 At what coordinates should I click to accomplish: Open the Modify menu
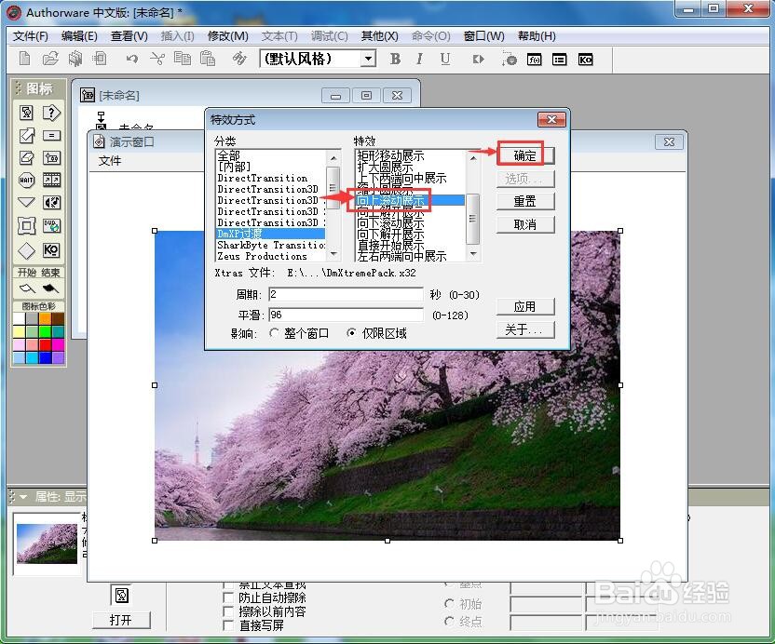[228, 36]
